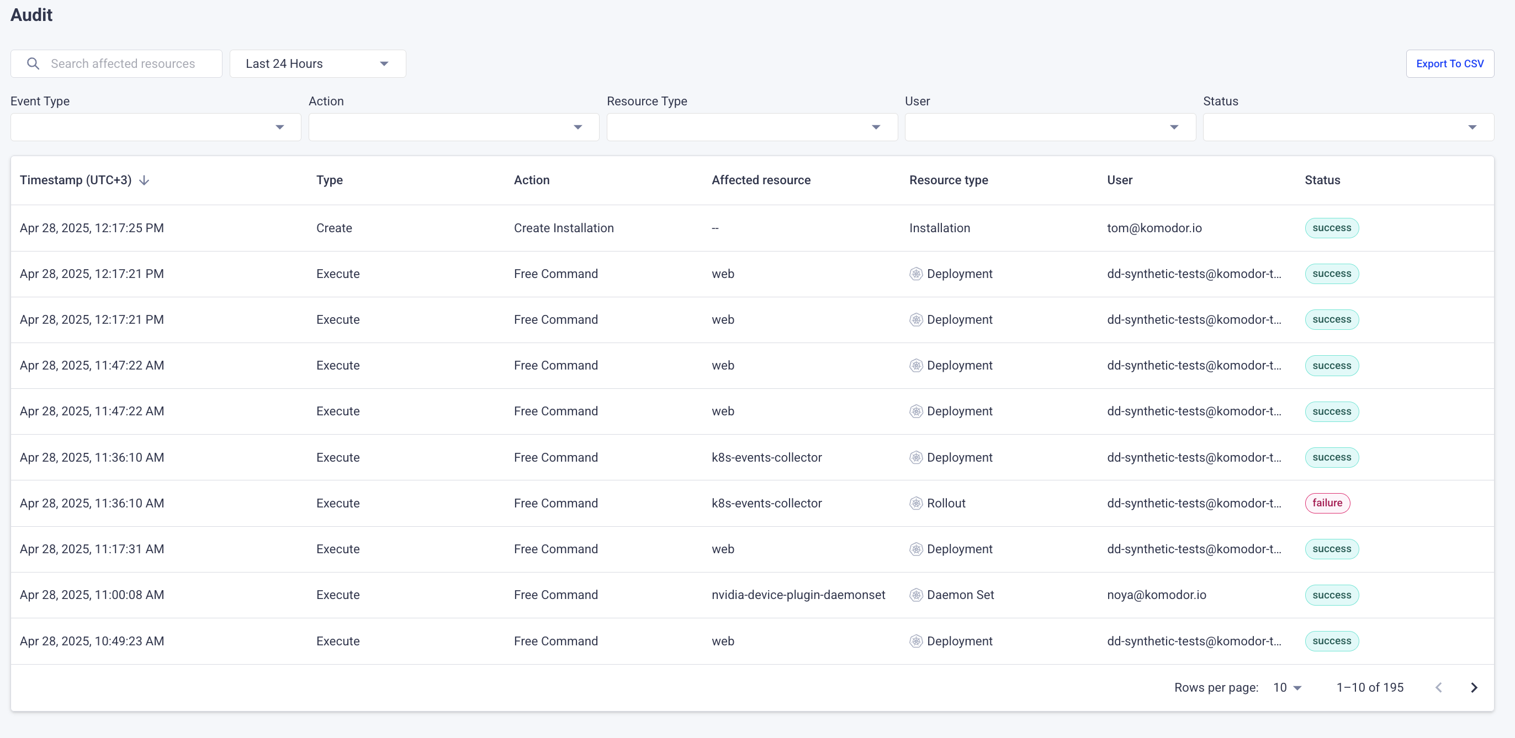The image size is (1515, 738).
Task: Click the Resource type column header
Action: pos(949,180)
